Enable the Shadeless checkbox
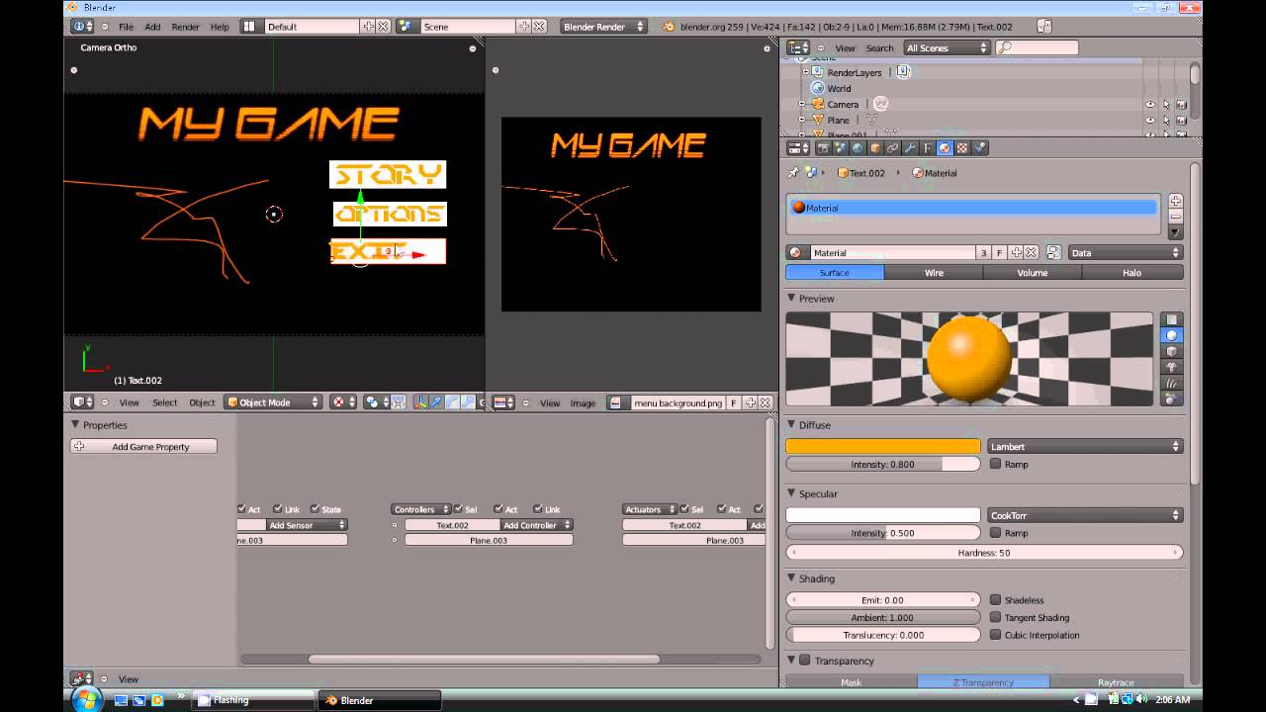 pyautogui.click(x=996, y=600)
